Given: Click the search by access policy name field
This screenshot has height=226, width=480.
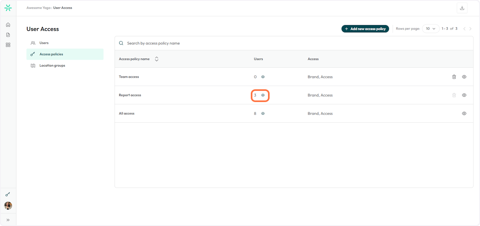Looking at the screenshot, I should [x=240, y=43].
